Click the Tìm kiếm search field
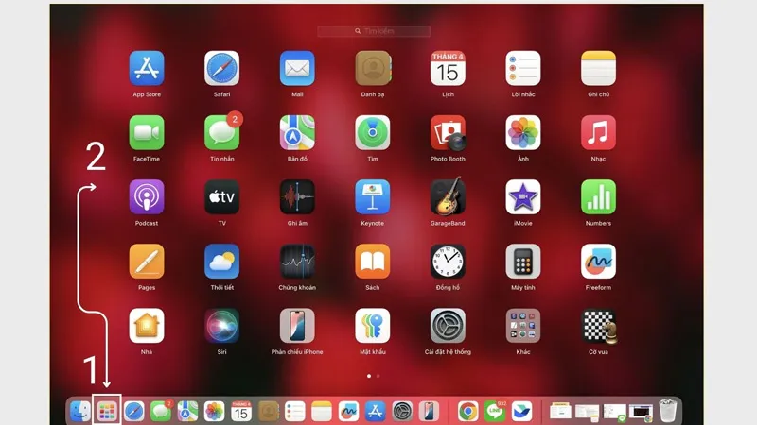 tap(374, 31)
